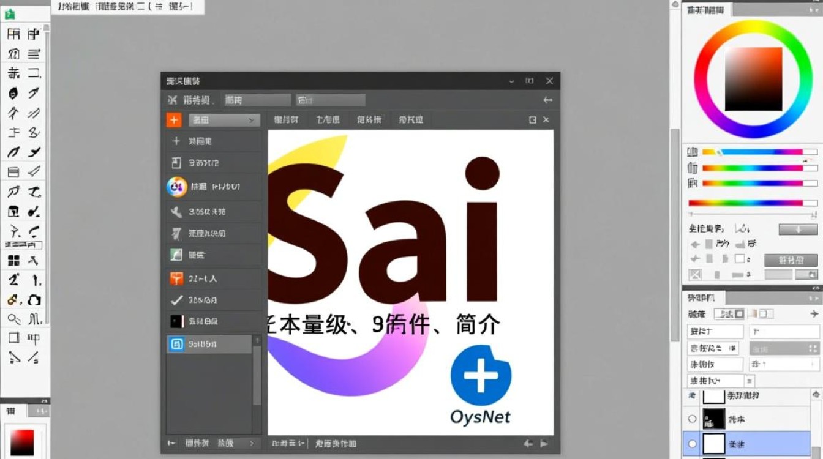
Task: Select the magnifier zoom tool in the left toolbar
Action: 13,318
